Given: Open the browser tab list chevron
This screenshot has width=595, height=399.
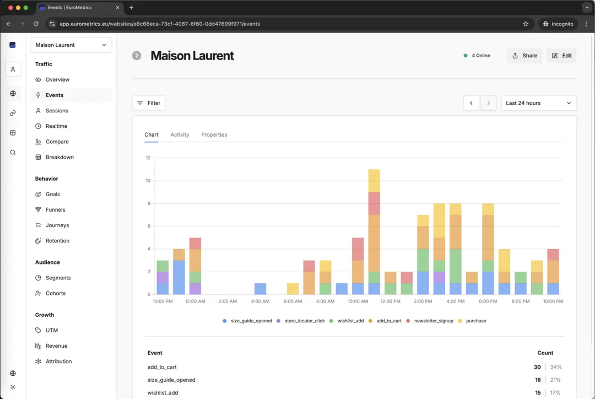Looking at the screenshot, I should point(587,8).
